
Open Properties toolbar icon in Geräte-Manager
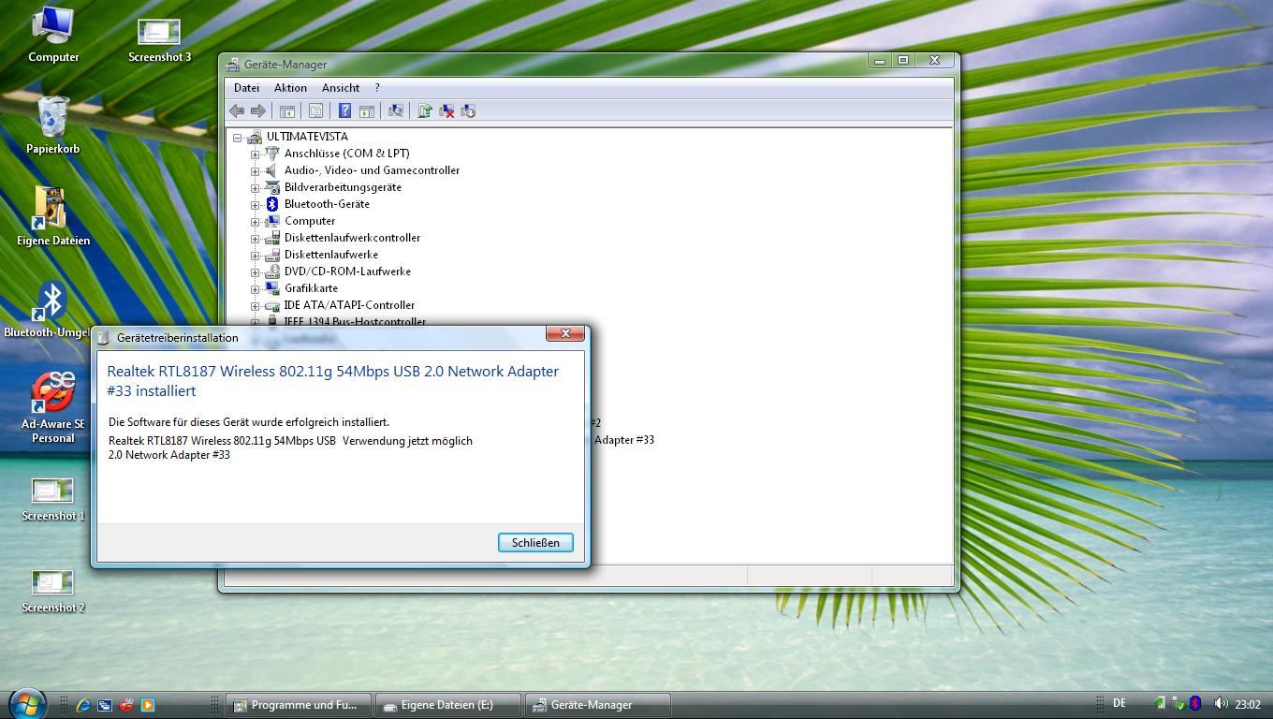[315, 110]
